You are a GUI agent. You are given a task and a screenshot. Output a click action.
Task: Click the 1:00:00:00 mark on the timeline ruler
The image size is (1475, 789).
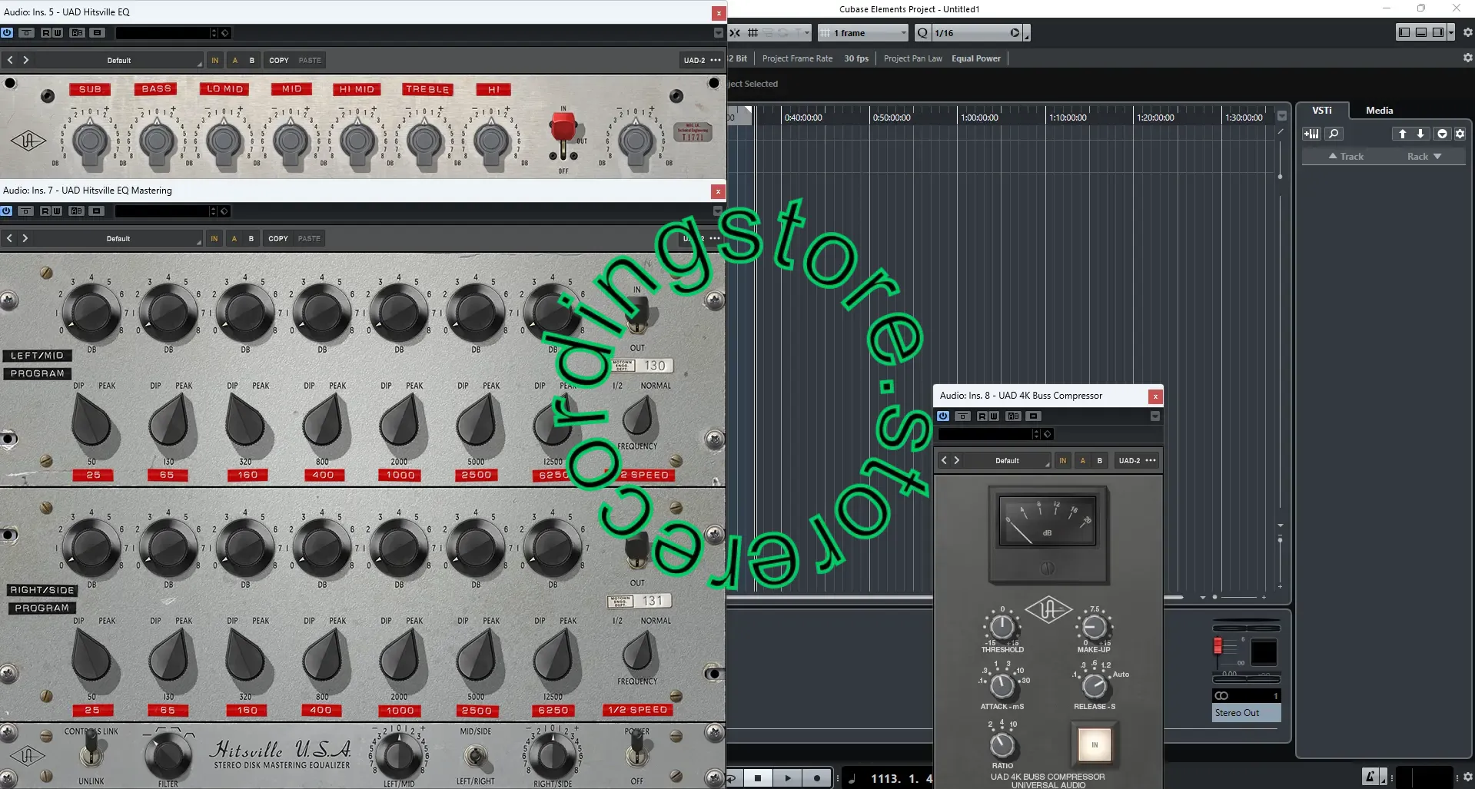click(x=979, y=118)
